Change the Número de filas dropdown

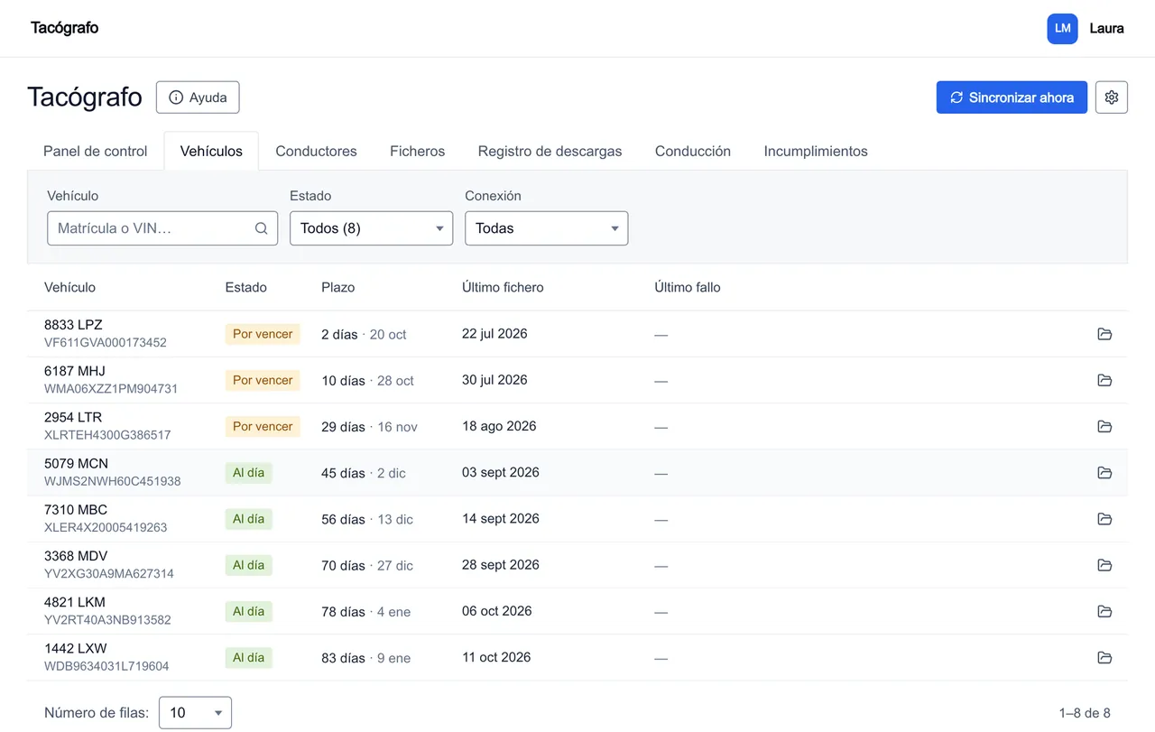tap(195, 713)
